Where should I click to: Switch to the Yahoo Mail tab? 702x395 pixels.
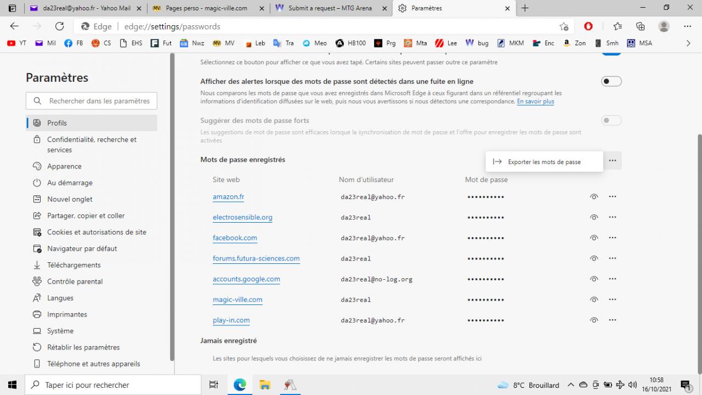click(86, 8)
